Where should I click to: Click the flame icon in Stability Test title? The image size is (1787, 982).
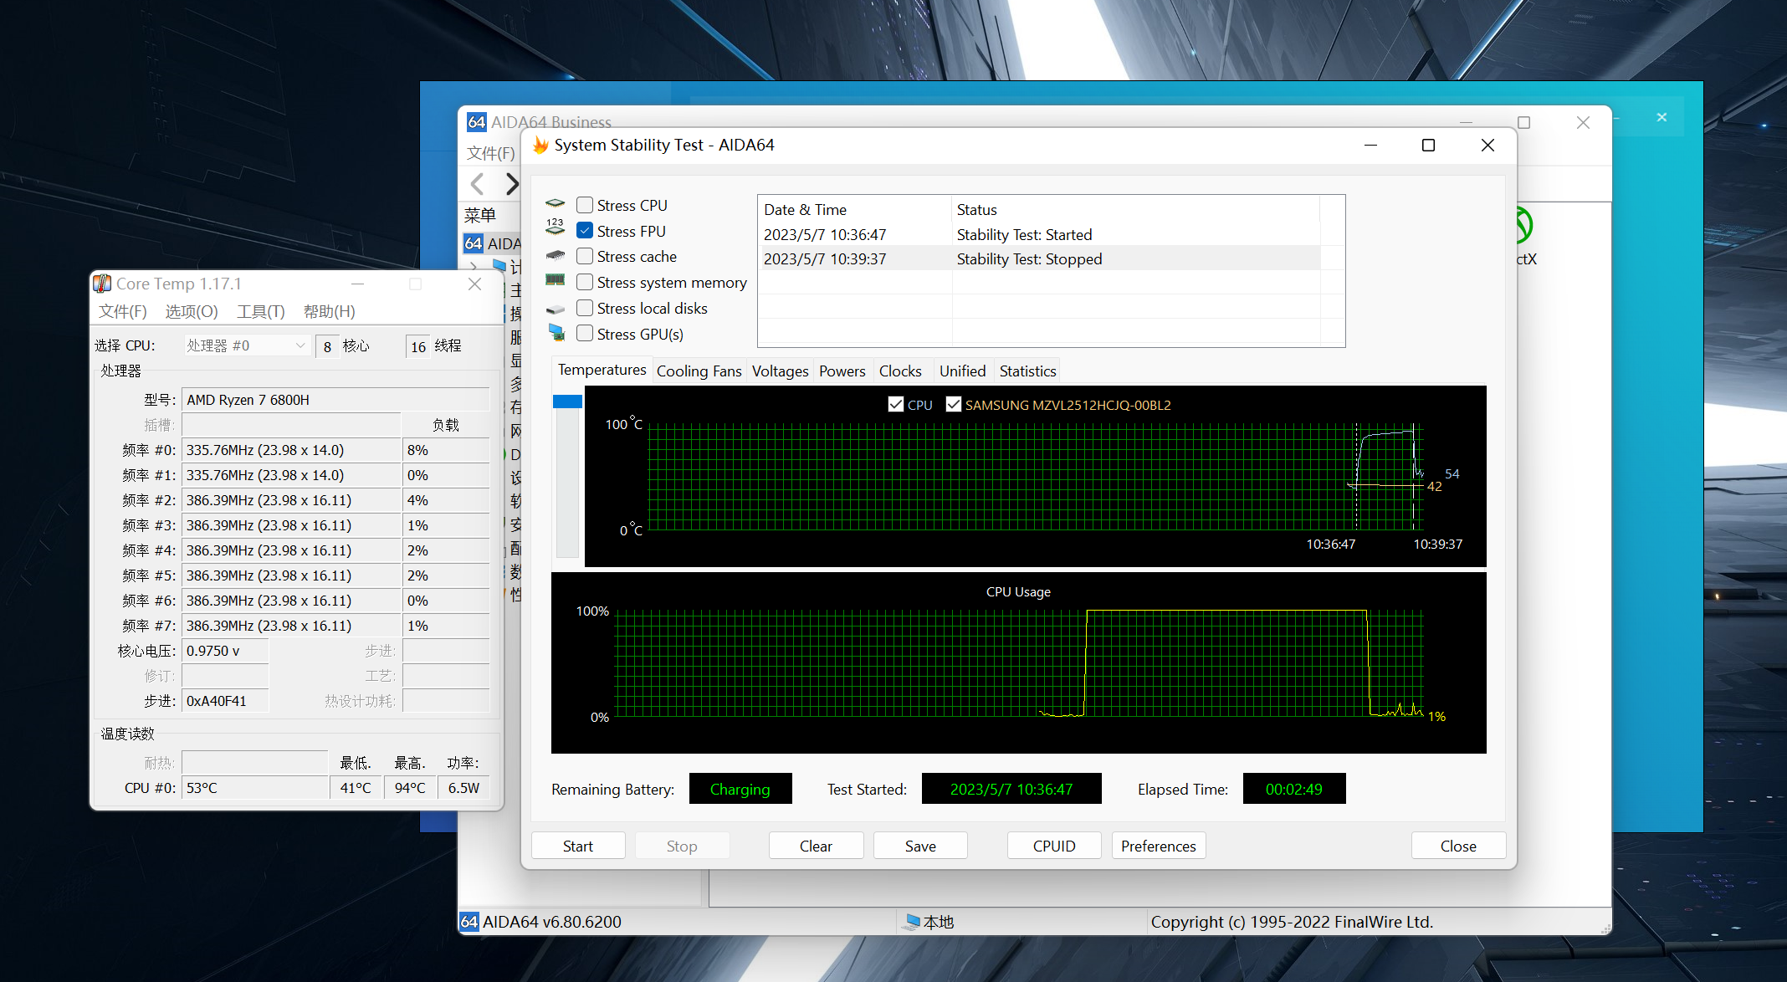pos(540,146)
